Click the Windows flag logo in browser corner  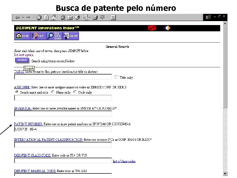[x=208, y=17]
